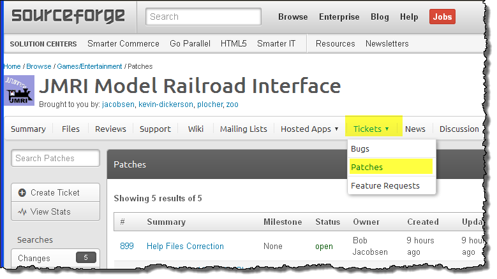Screen dimensions: 497x279
Task: Open ticket Help Files Correction
Action: point(185,247)
